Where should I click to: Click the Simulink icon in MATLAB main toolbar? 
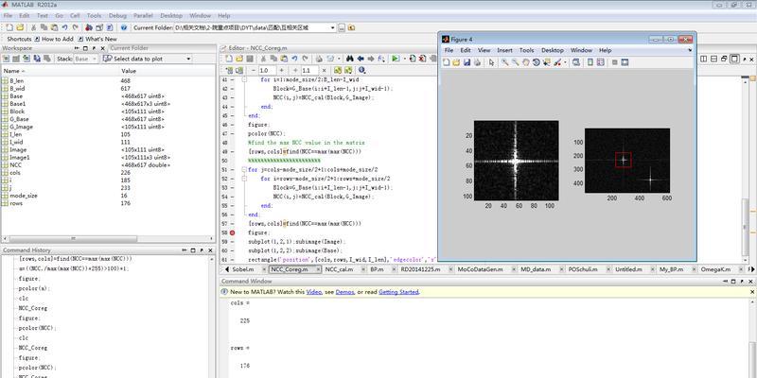click(x=89, y=28)
